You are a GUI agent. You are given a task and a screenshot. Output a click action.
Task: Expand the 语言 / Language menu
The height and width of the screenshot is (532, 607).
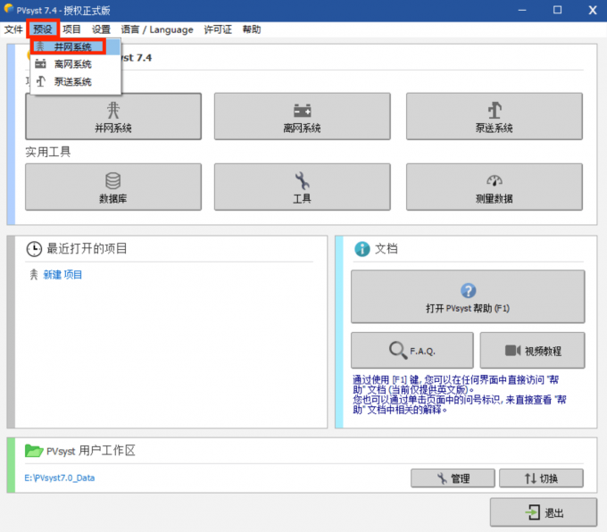157,29
